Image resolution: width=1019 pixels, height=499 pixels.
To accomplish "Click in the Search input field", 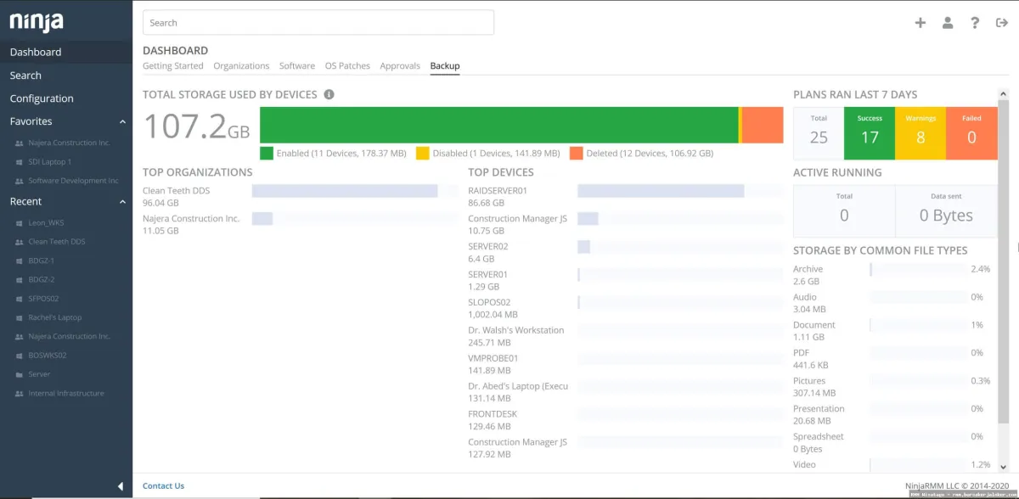I will coord(318,23).
